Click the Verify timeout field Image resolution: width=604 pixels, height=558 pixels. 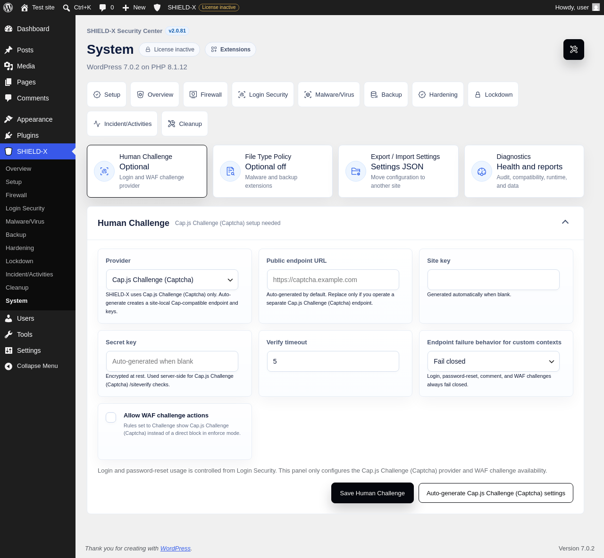coord(333,361)
